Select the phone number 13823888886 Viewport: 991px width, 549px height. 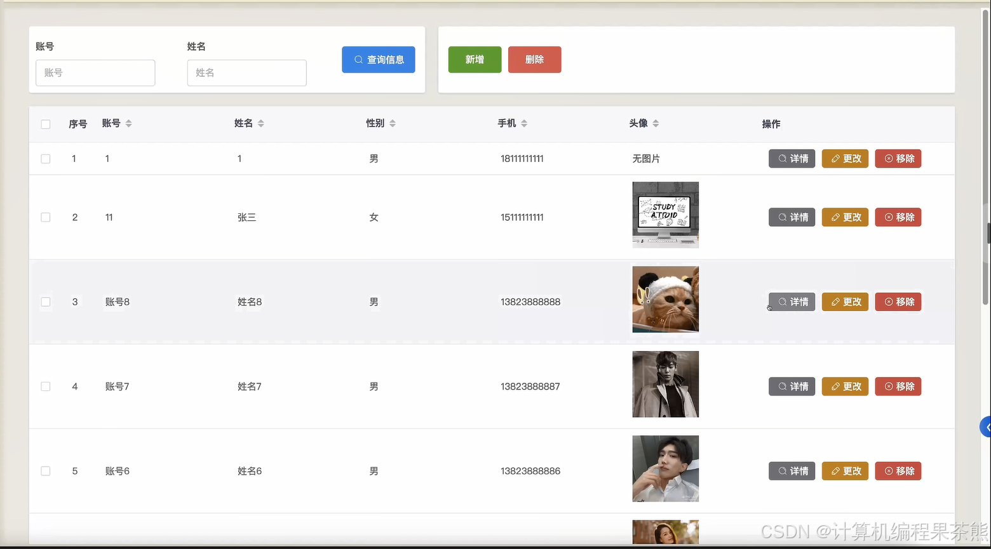click(x=530, y=471)
